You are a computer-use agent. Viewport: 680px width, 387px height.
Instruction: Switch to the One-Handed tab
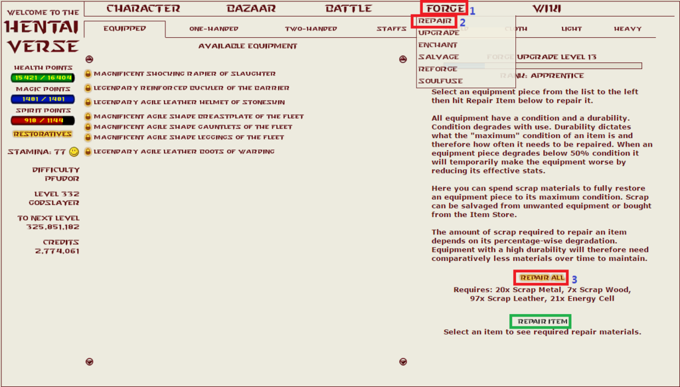pyautogui.click(x=214, y=29)
